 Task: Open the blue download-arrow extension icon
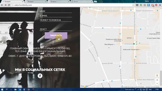click(149, 5)
